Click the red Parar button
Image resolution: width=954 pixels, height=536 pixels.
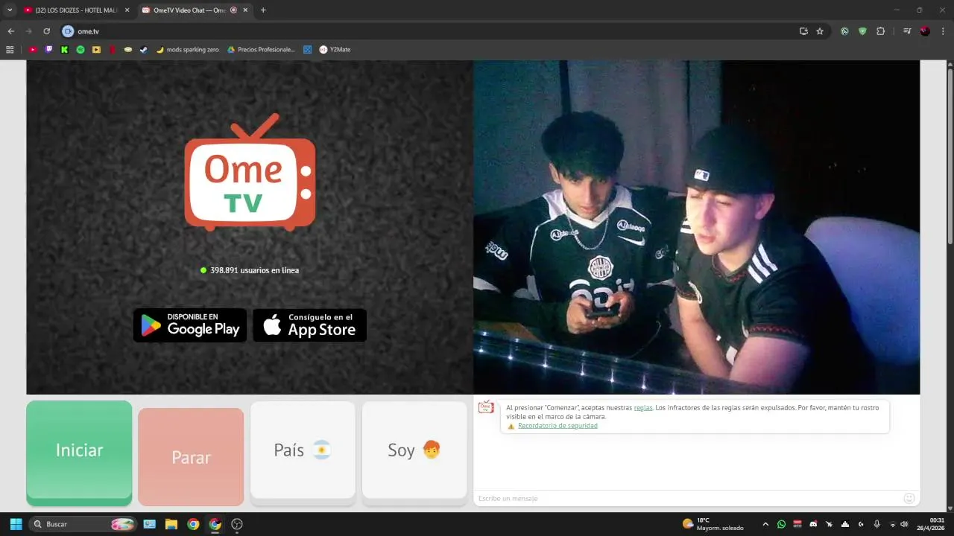(x=191, y=456)
